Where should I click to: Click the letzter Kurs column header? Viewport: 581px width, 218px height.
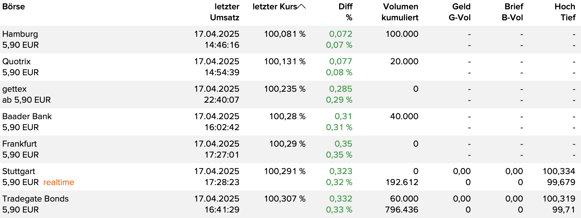275,6
